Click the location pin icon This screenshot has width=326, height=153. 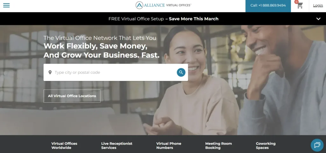[50, 72]
